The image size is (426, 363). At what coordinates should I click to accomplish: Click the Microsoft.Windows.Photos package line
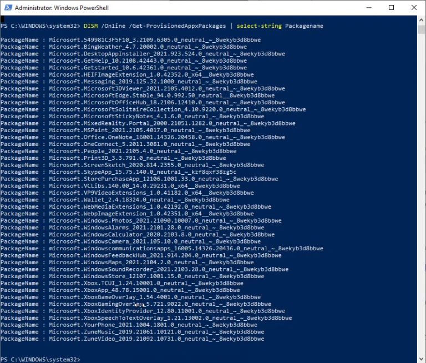click(141, 221)
